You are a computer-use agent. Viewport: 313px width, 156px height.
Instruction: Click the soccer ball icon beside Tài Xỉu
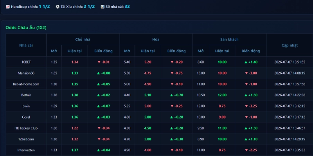(x=58, y=7)
